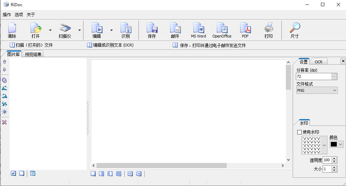The width and height of the screenshot is (346, 186).
Task: Switch to the OCR settings tab
Action: [x=319, y=62]
